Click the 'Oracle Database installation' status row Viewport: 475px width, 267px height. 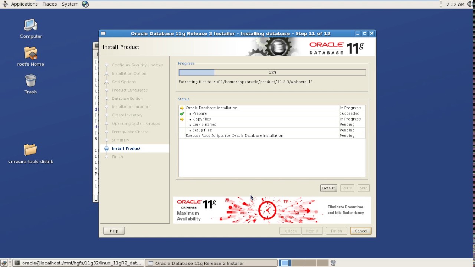272,108
